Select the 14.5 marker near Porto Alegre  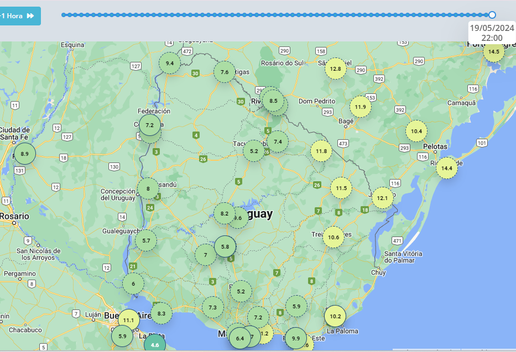pos(494,51)
